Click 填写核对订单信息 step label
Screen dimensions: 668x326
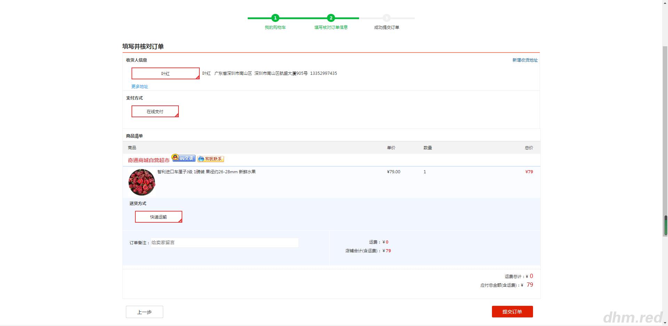[331, 27]
